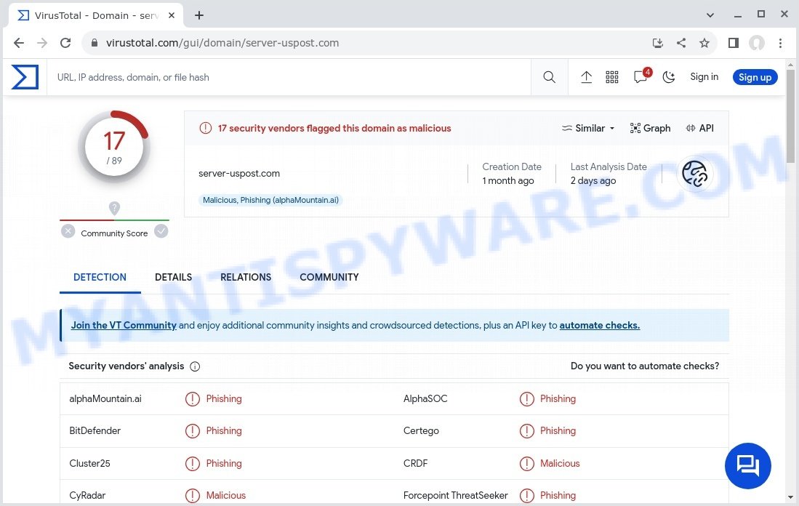Click the Forcepoint ThreatSeeker warning icon
The width and height of the screenshot is (799, 506).
click(526, 495)
